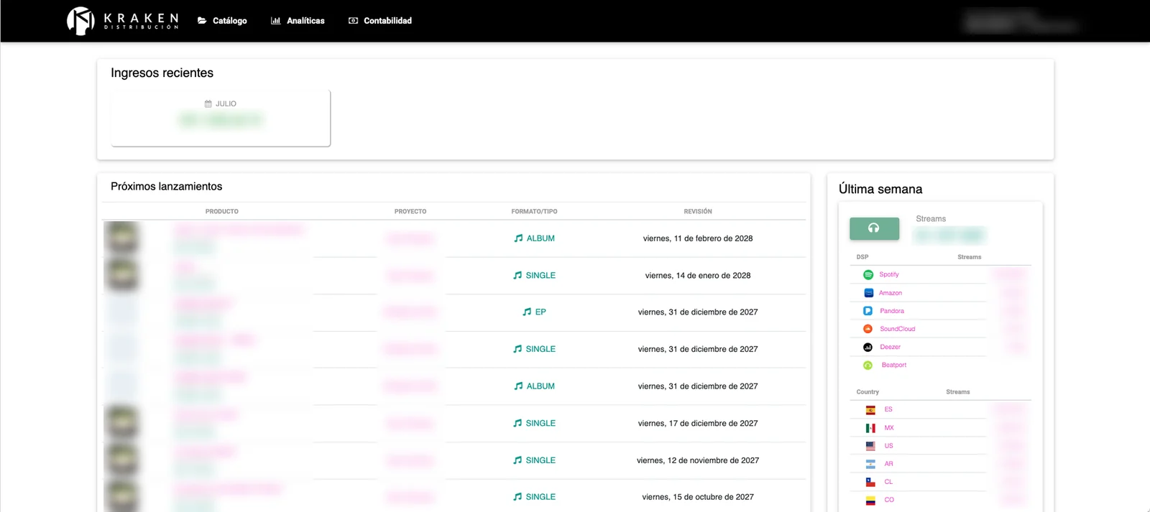The image size is (1150, 512).
Task: Click the Colombia flag icon
Action: [x=870, y=501]
